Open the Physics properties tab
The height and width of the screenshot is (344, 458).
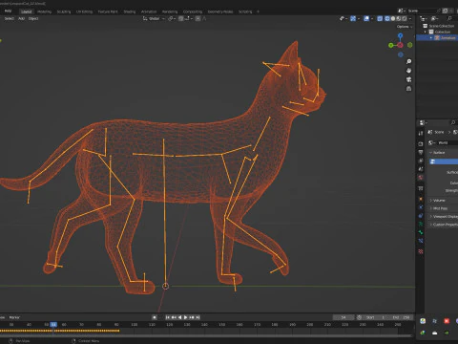421,207
